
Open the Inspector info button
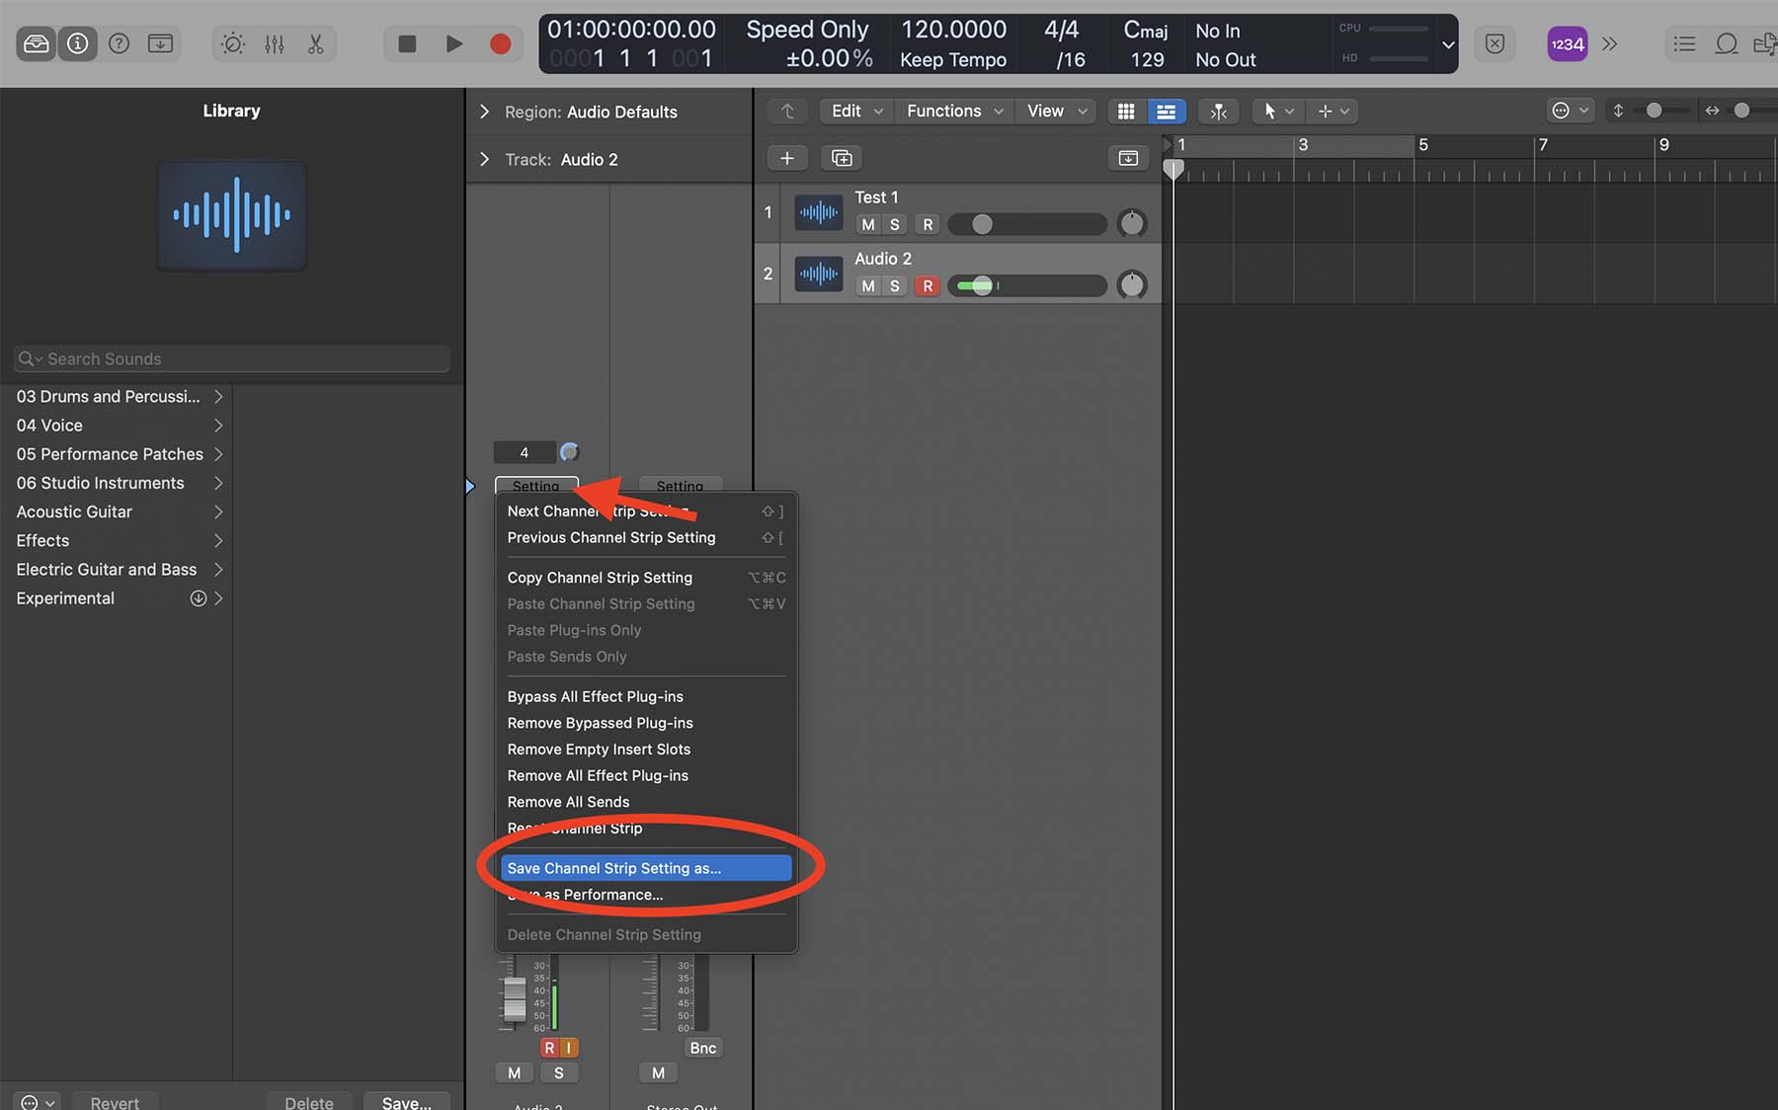[x=77, y=43]
